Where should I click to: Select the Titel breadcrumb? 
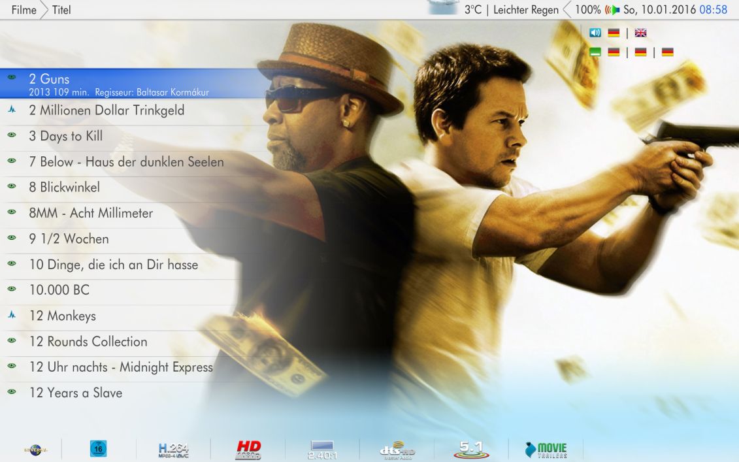point(61,10)
